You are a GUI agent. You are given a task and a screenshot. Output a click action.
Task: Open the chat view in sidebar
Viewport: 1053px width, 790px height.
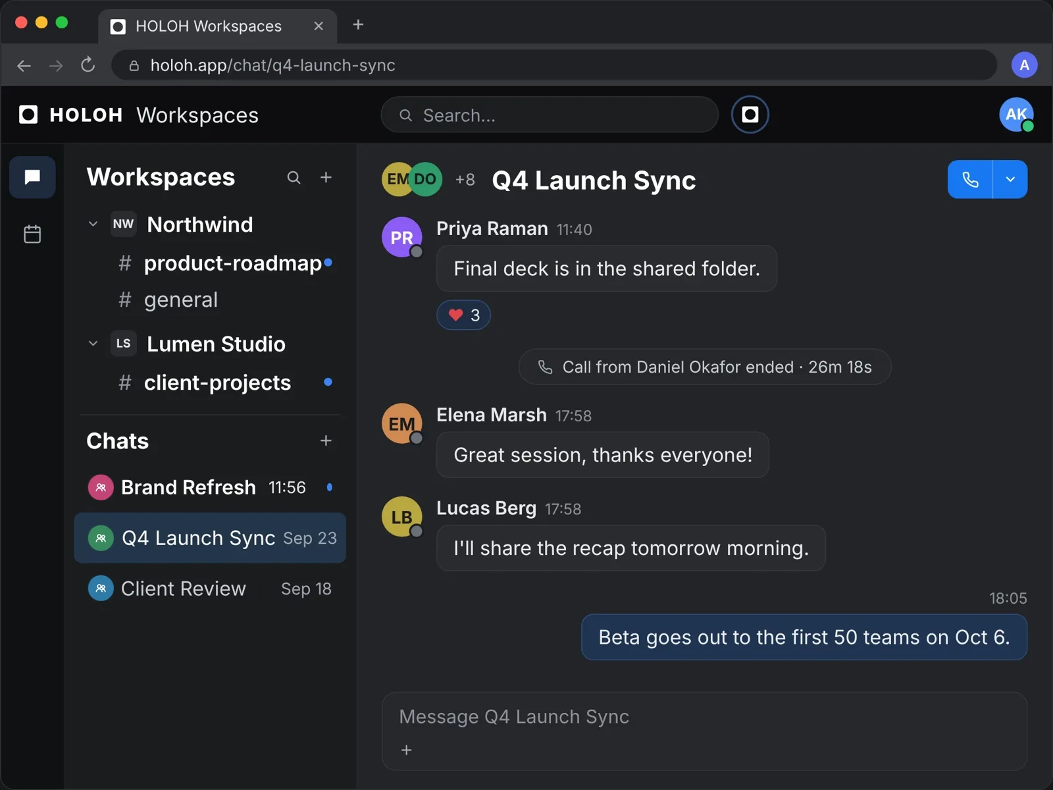[x=32, y=177]
